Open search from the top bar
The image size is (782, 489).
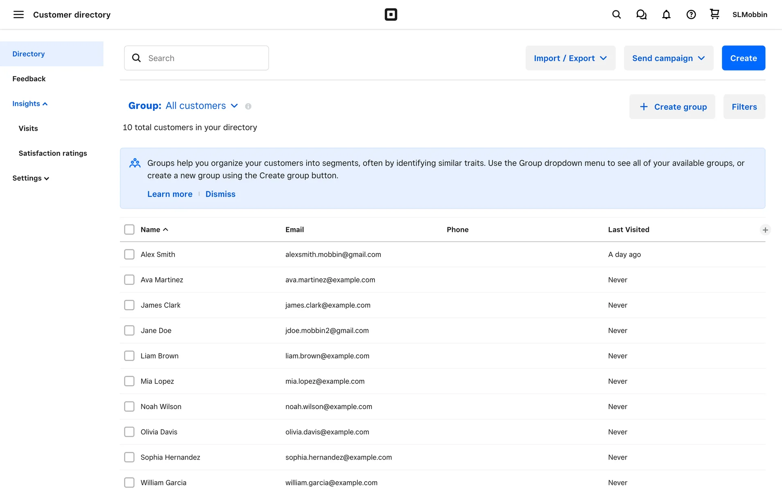coord(616,15)
